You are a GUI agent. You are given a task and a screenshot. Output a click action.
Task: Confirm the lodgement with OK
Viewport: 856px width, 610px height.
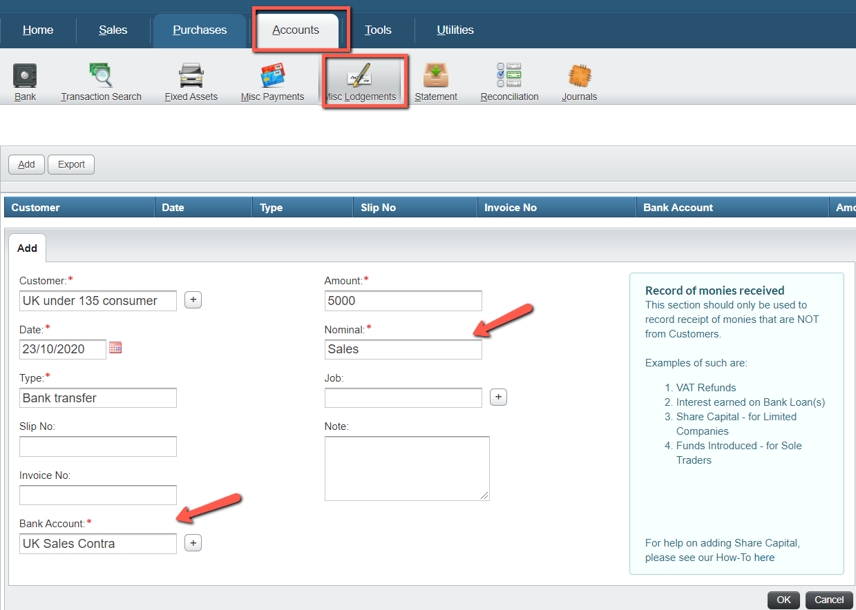(x=783, y=600)
